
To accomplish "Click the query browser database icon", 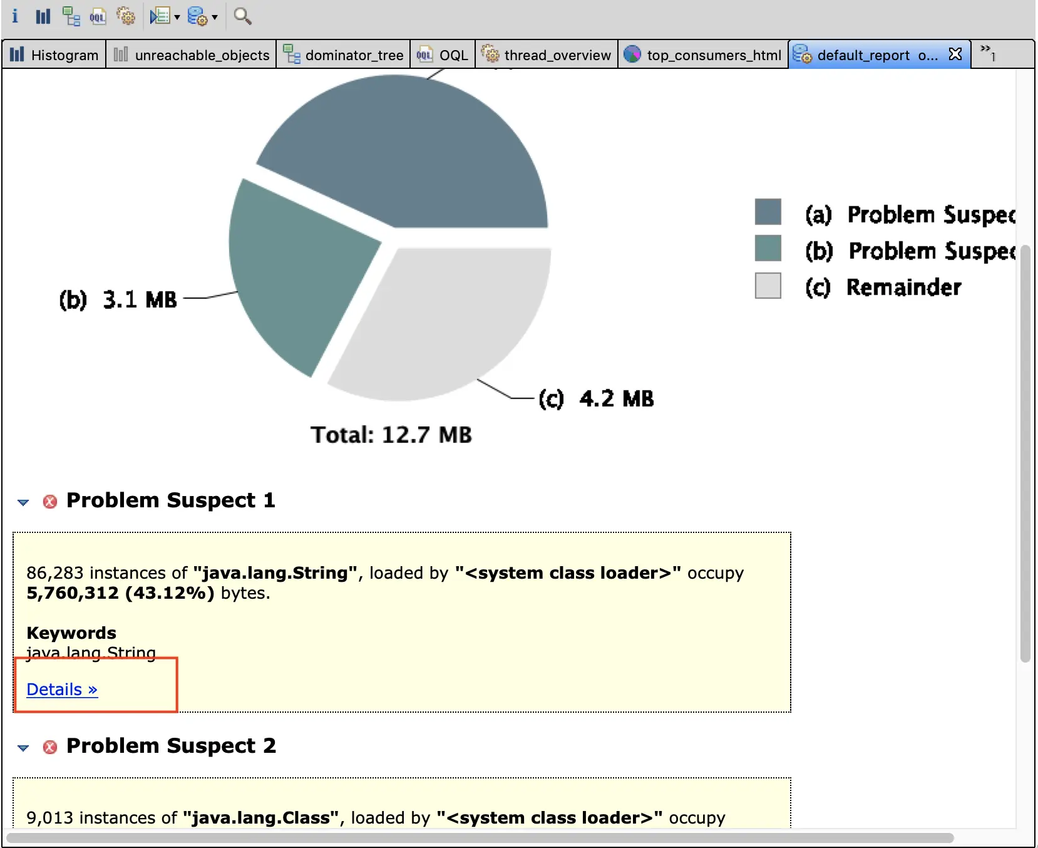I will 197,16.
